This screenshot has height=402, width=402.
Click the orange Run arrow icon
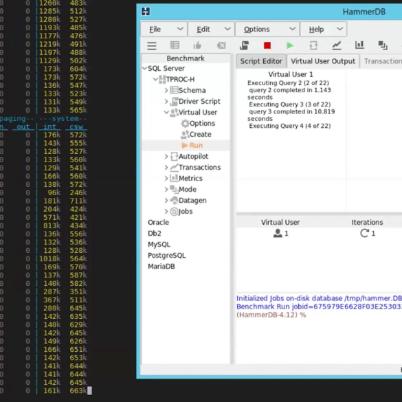pos(185,146)
